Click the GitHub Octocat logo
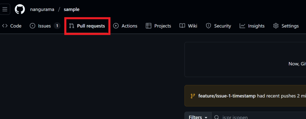The image size is (306, 119). 20,9
